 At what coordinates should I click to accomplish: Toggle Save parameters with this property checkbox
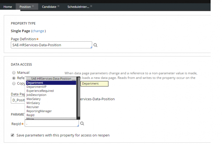(12, 135)
